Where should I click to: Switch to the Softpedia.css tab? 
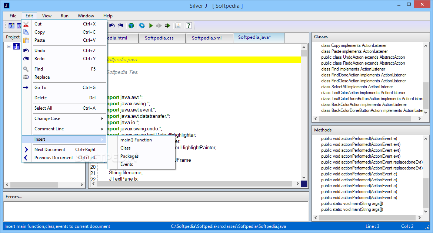pos(162,38)
